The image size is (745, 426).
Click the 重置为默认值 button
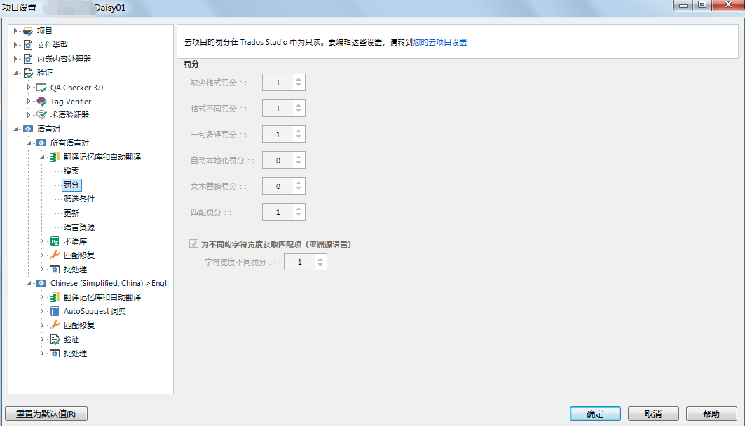tap(46, 413)
